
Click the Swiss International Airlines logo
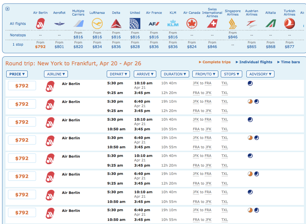212,24
